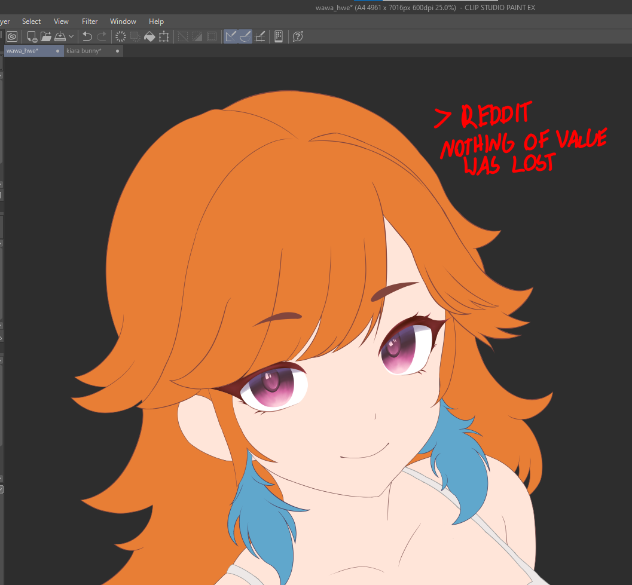Switch to the wawa_hwe* canvas tab

pyautogui.click(x=34, y=51)
